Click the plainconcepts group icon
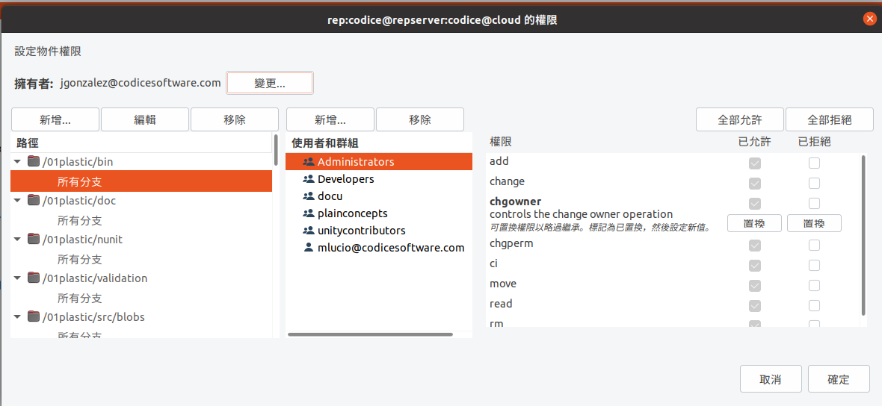 click(308, 213)
